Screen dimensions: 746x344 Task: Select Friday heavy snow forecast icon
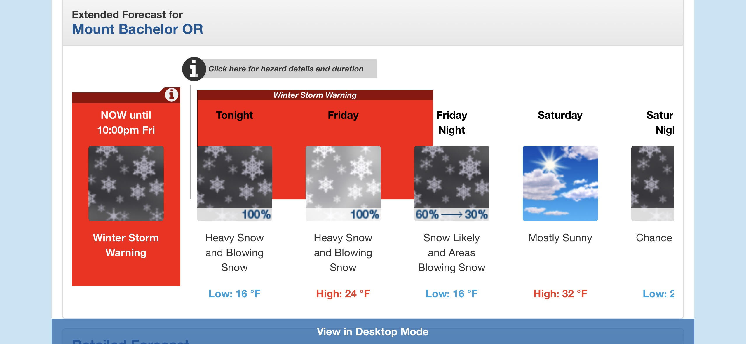[x=343, y=183]
